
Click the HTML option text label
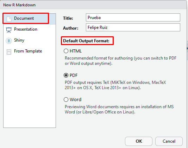76,51
